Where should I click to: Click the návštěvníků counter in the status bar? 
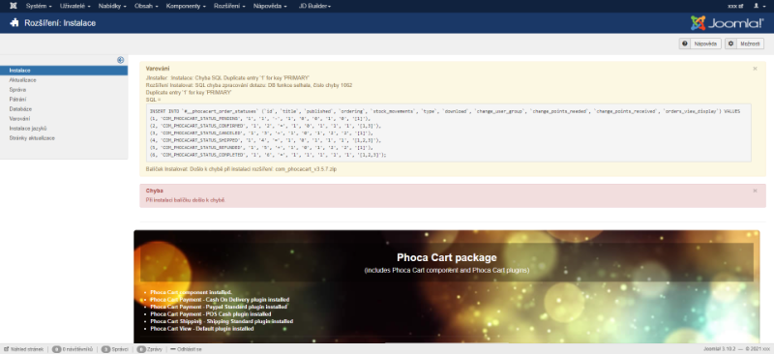74,349
